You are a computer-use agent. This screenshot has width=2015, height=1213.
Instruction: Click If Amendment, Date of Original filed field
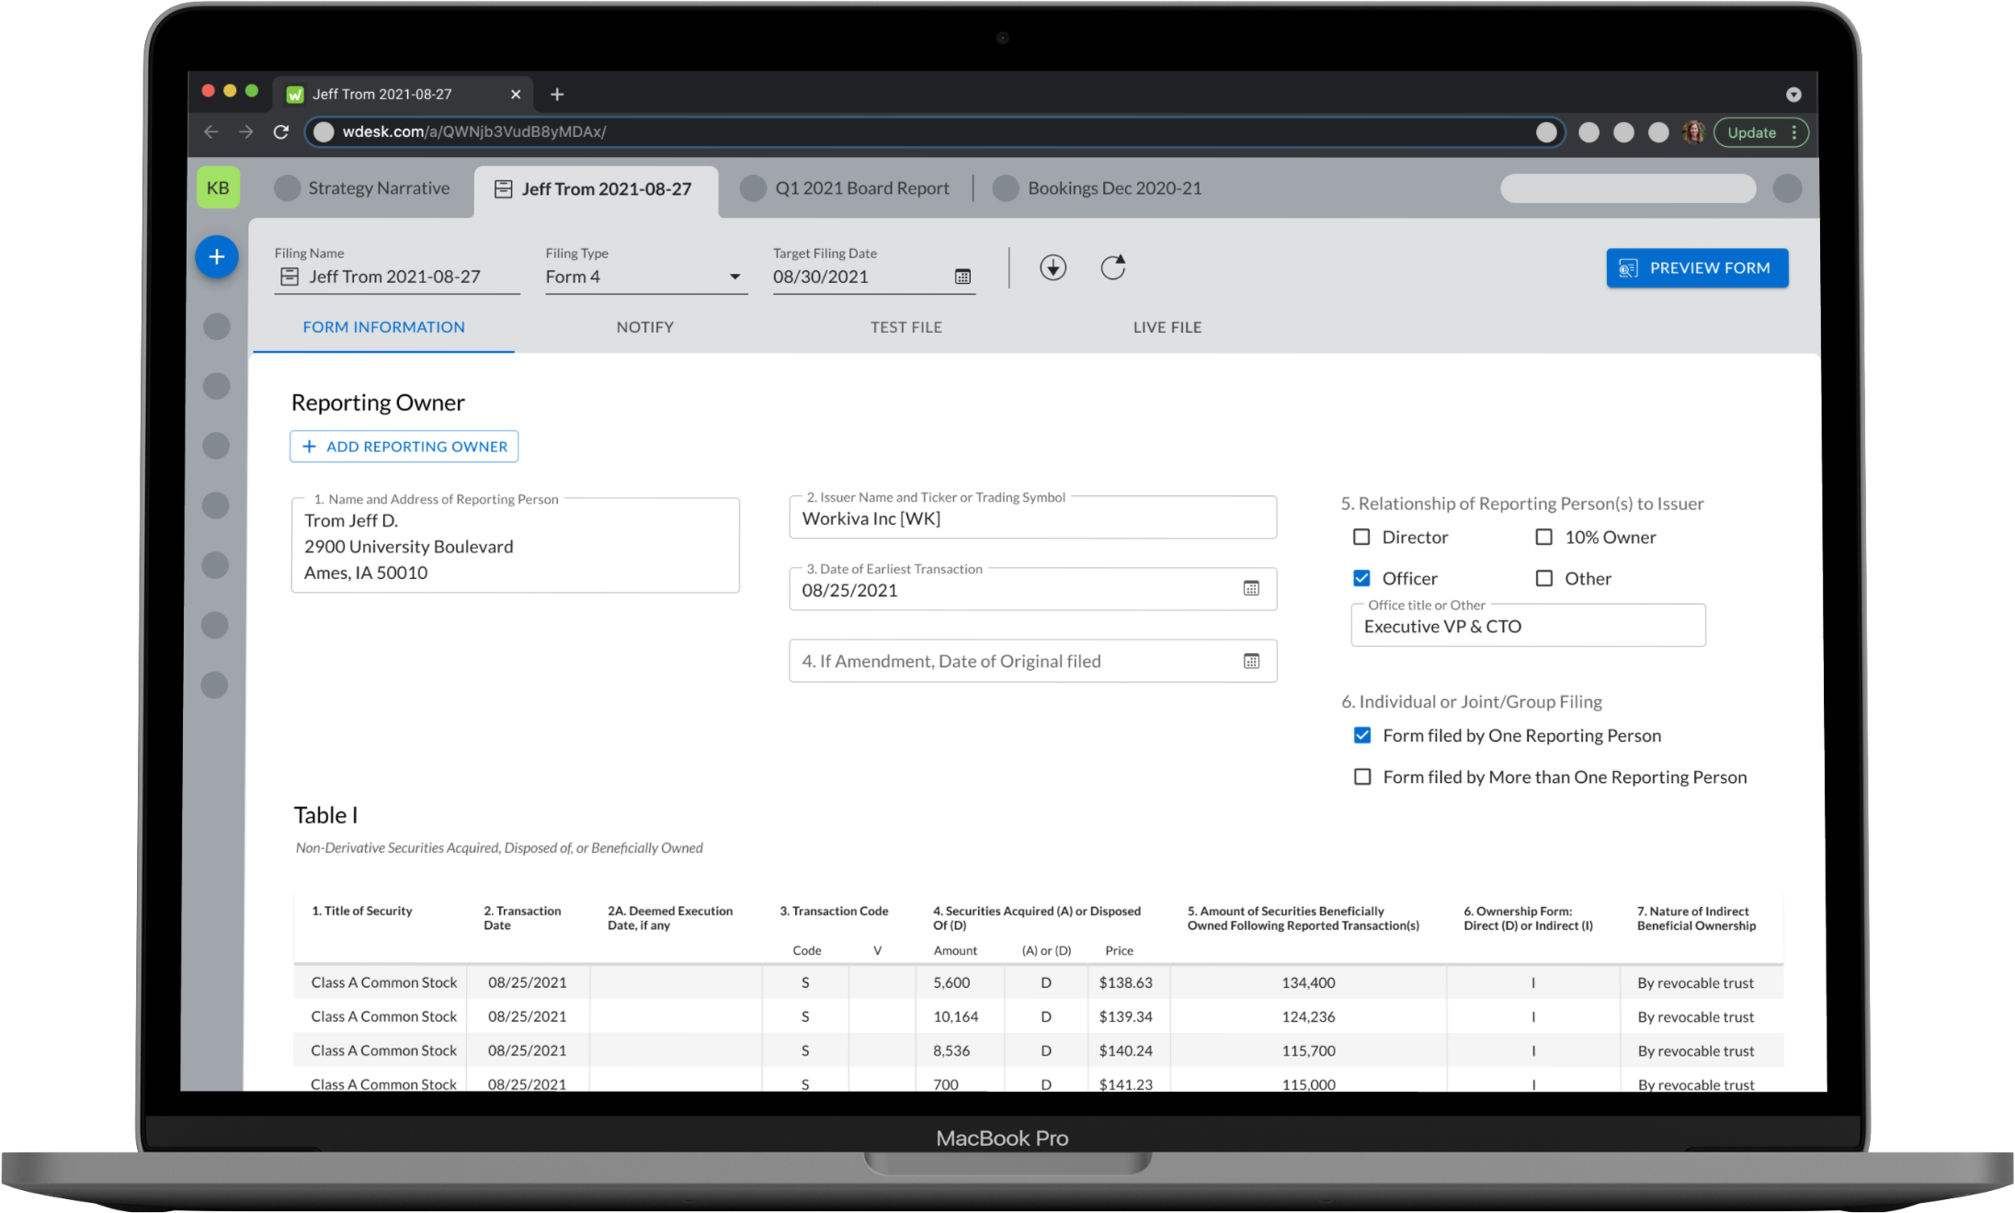point(1032,661)
